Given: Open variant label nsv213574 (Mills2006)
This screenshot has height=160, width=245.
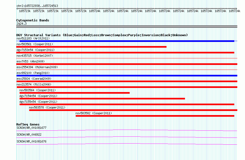Looking at the screenshot, I should pyautogui.click(x=34, y=84).
